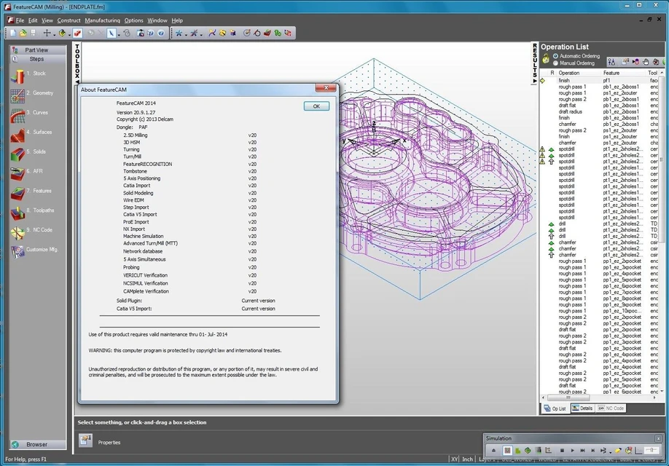Viewport: 669px width, 466px height.
Task: Collapse the TOOLBOX panel arrow
Action: 77,82
